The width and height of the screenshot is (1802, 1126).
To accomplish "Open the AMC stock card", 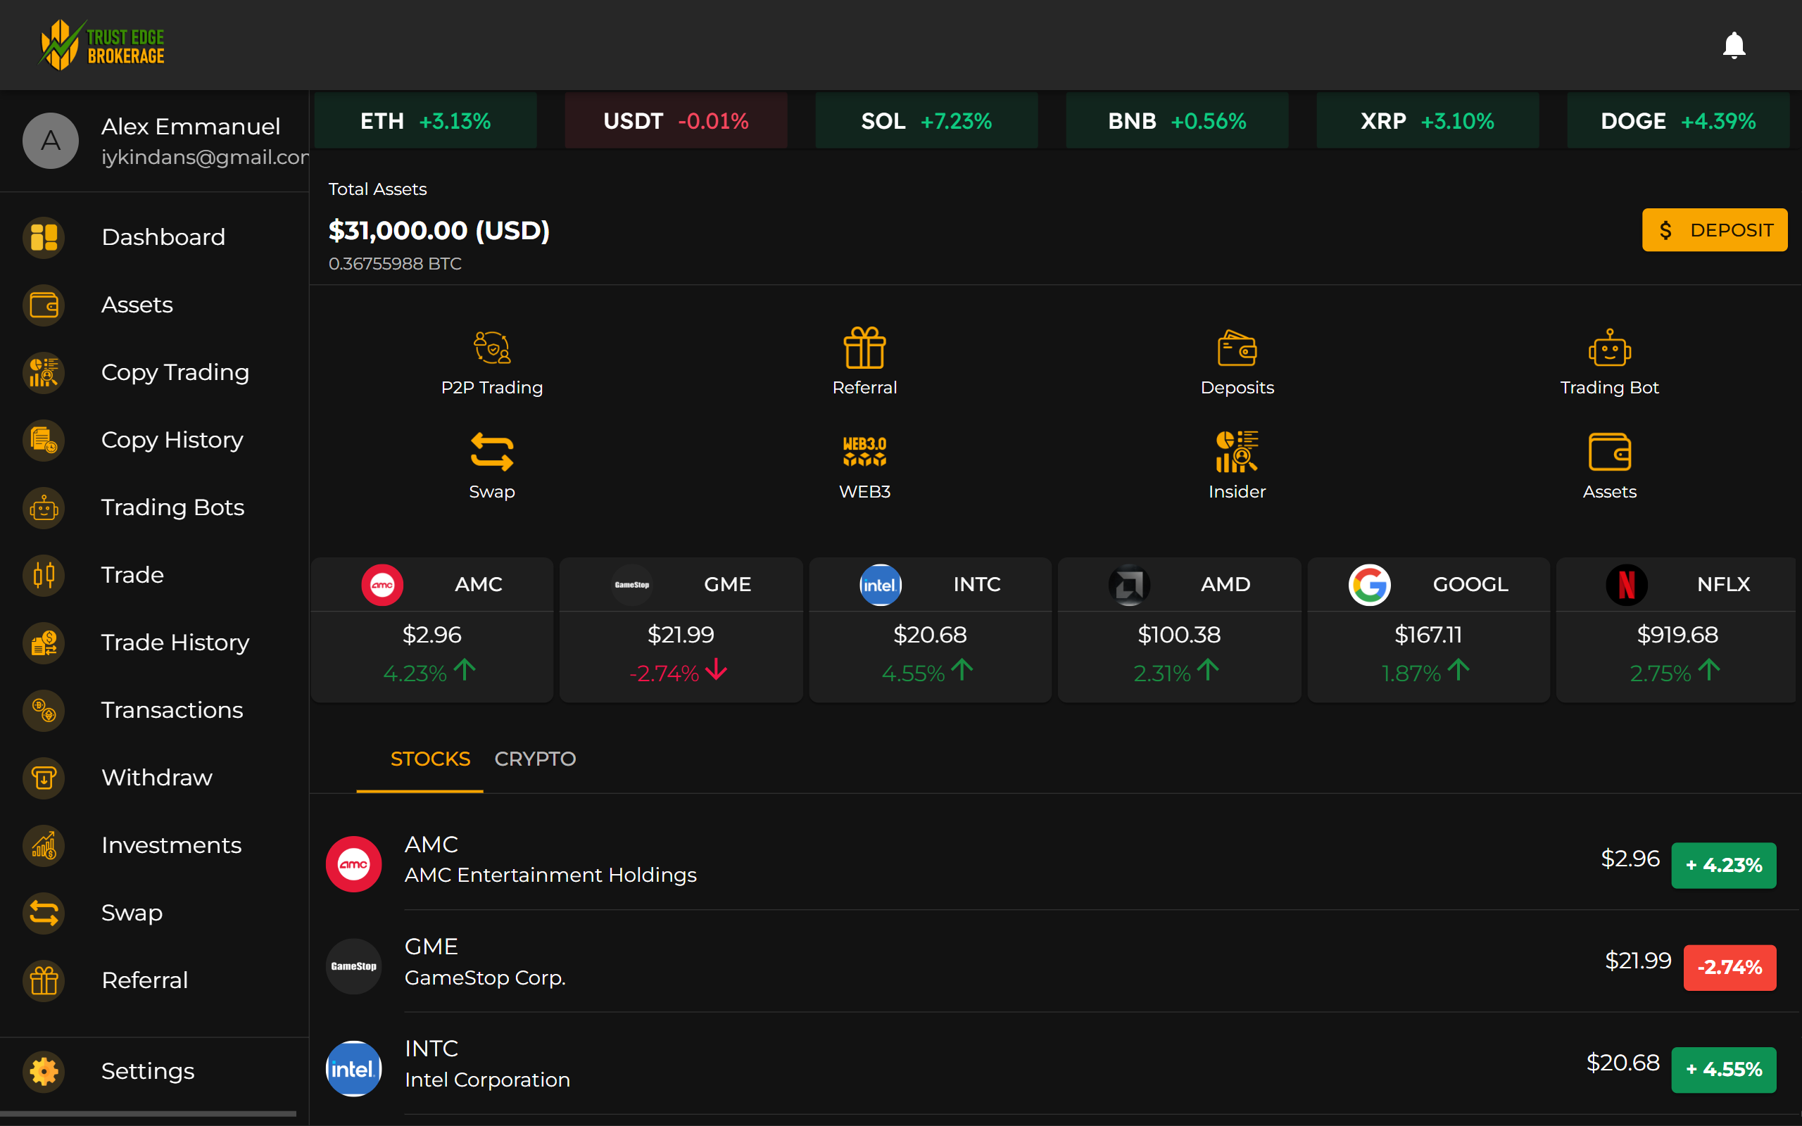I will (x=432, y=630).
